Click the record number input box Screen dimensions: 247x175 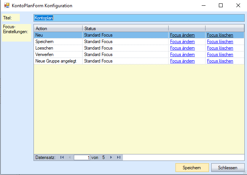pos(82,157)
